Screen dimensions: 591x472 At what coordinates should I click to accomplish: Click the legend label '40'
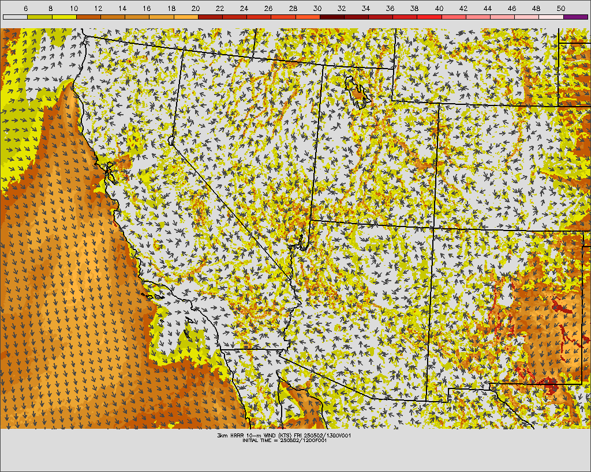[x=439, y=8]
